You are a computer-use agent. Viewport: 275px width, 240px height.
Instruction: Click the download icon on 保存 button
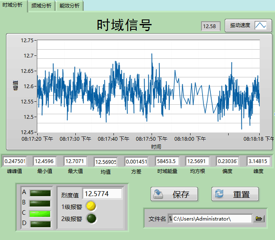tap(158, 194)
